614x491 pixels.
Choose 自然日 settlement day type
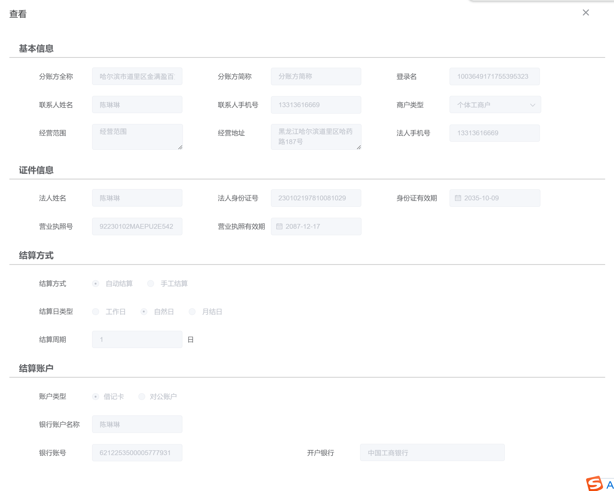pyautogui.click(x=144, y=312)
